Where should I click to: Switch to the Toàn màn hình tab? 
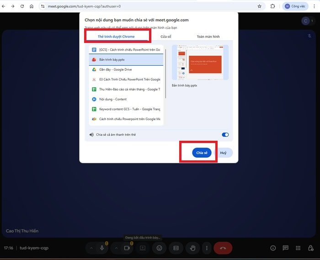click(208, 37)
